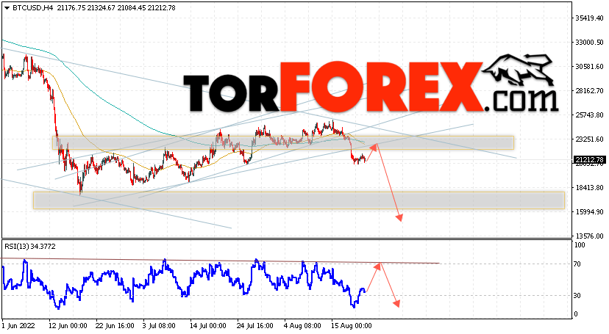The height and width of the screenshot is (334, 609).
Task: Select the RSI scale value 100
Action: click(580, 245)
